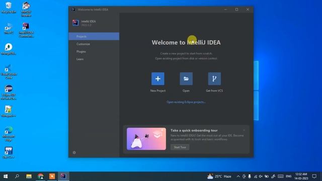This screenshot has height=181, width=322.
Task: Open File Explorer from taskbar
Action: click(x=29, y=176)
